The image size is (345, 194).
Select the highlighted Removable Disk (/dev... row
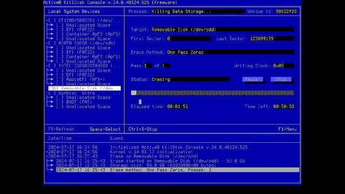(85, 88)
